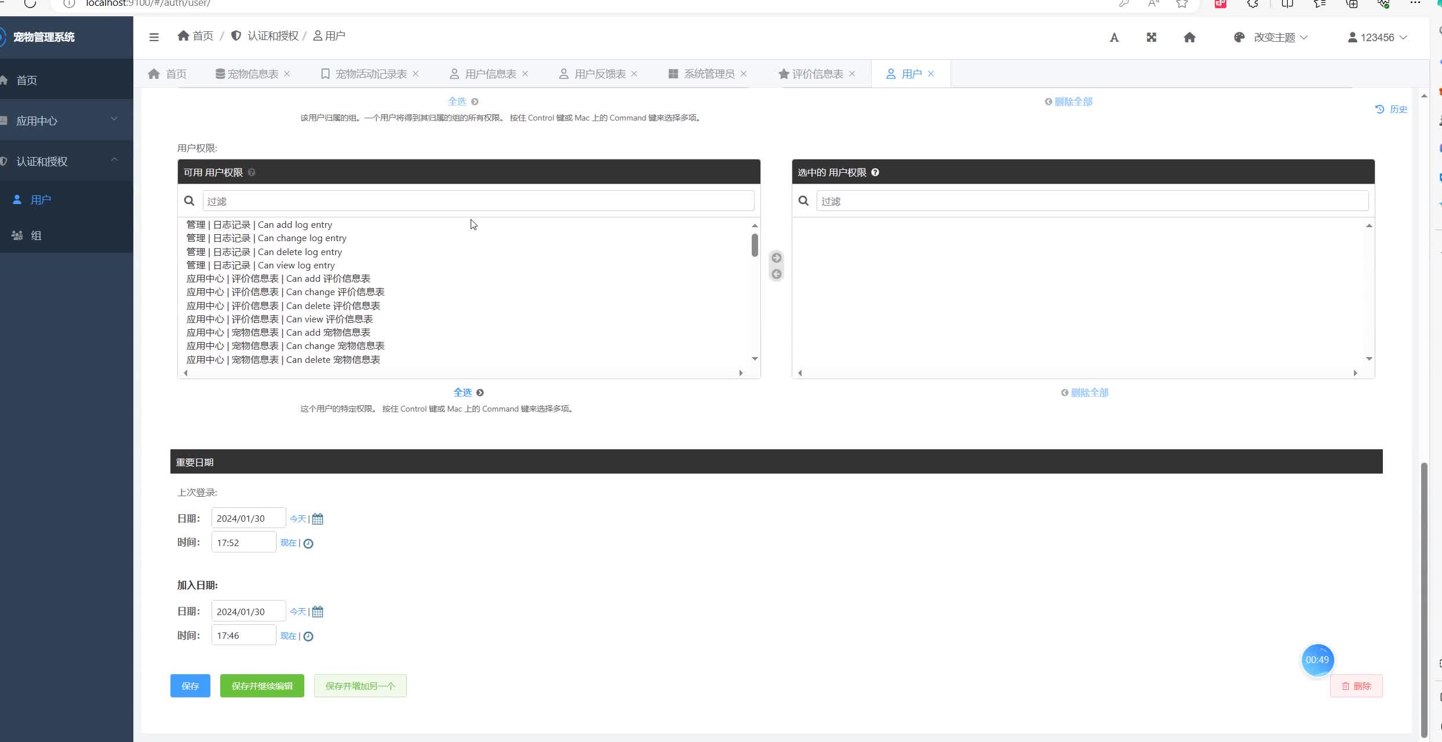Click the font size A icon
Viewport: 1442px width, 742px height.
1114,38
